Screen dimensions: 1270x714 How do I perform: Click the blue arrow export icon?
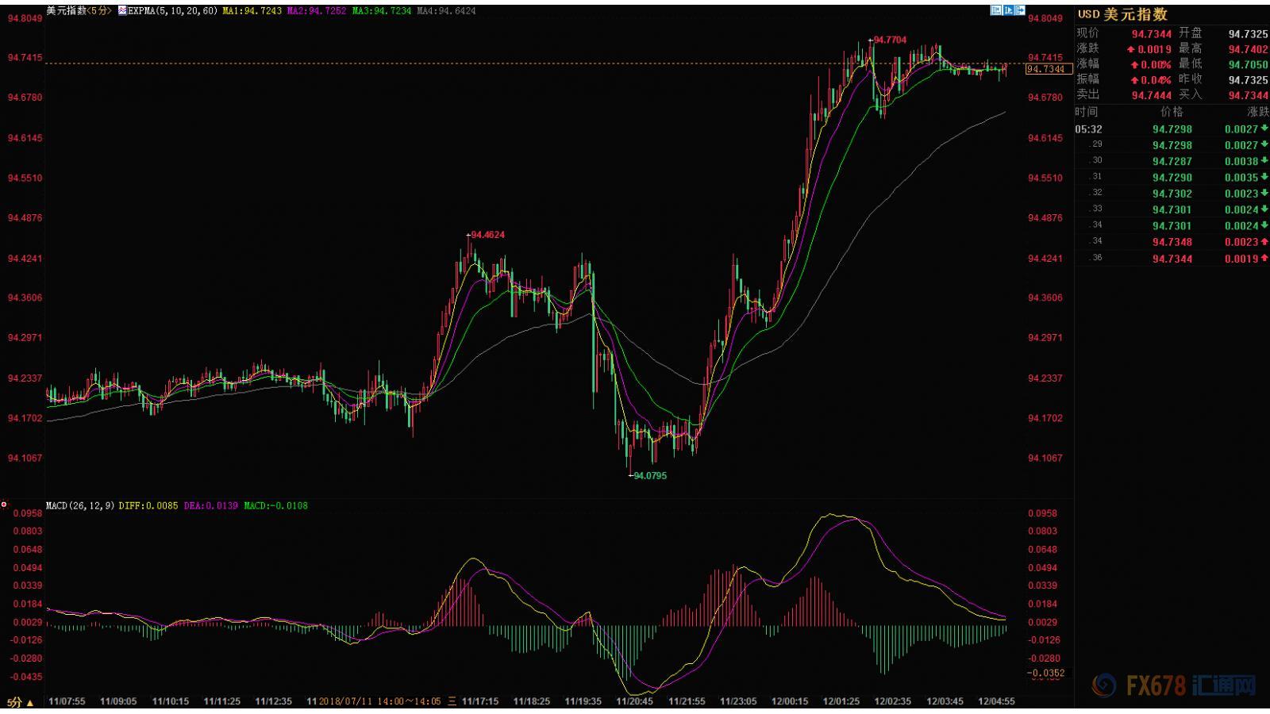pyautogui.click(x=1020, y=10)
